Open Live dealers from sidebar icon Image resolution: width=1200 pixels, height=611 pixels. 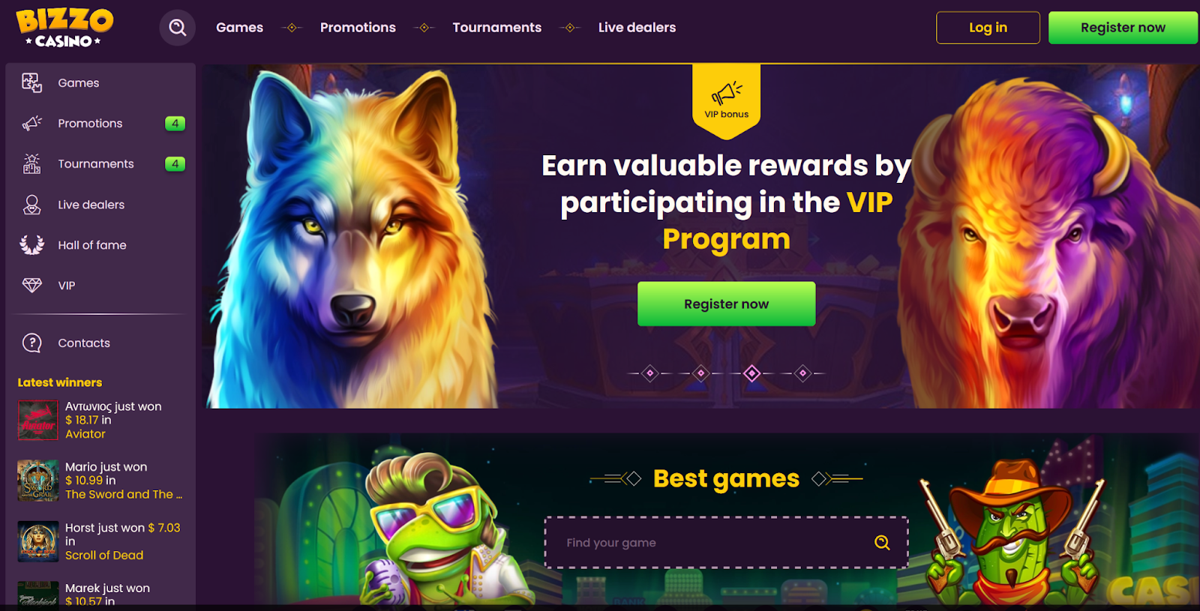[31, 205]
